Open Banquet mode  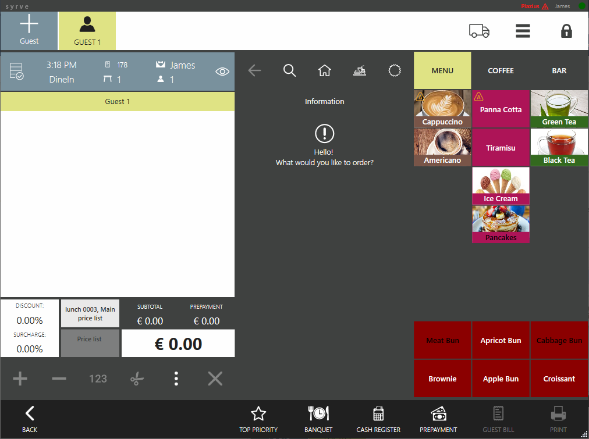pos(318,419)
